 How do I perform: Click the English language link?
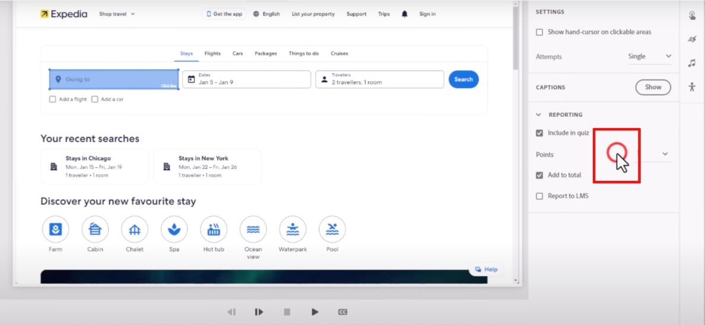pos(272,14)
